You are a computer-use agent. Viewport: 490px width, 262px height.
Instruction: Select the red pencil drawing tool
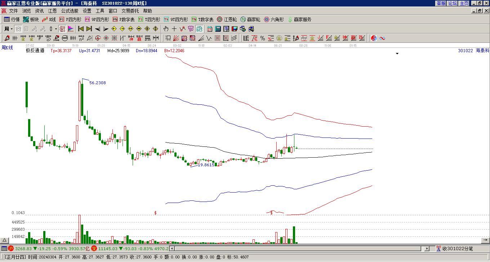coord(7,38)
